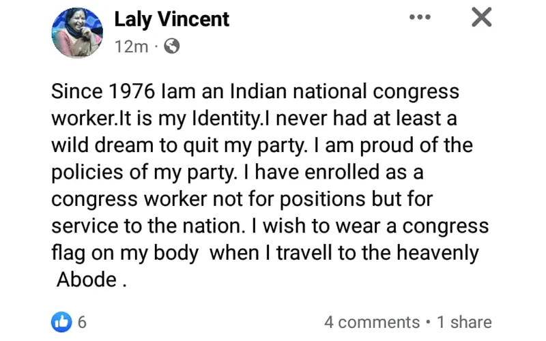The width and height of the screenshot is (546, 341).
Task: View the 6 reactions count
Action: click(82, 322)
